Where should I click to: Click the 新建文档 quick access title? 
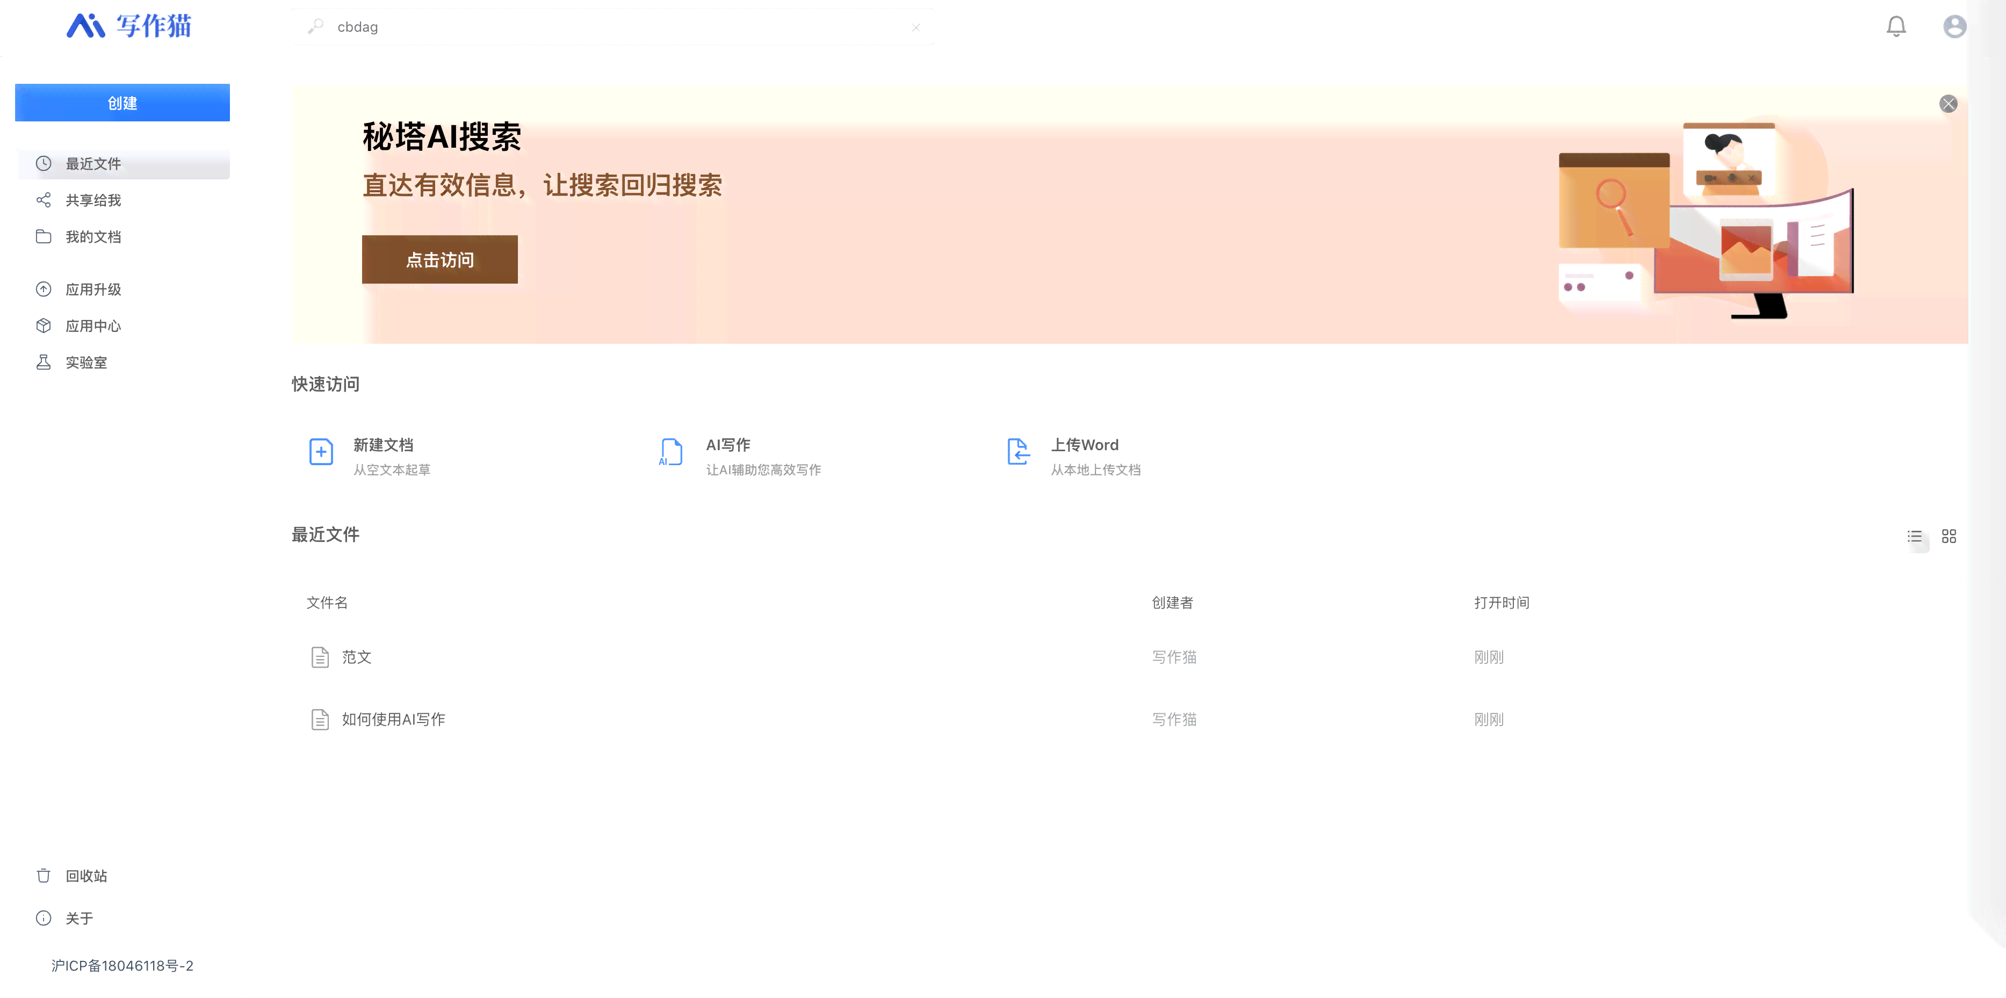click(383, 445)
